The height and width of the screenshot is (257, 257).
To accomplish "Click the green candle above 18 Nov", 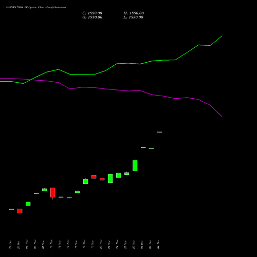I will (86, 181).
